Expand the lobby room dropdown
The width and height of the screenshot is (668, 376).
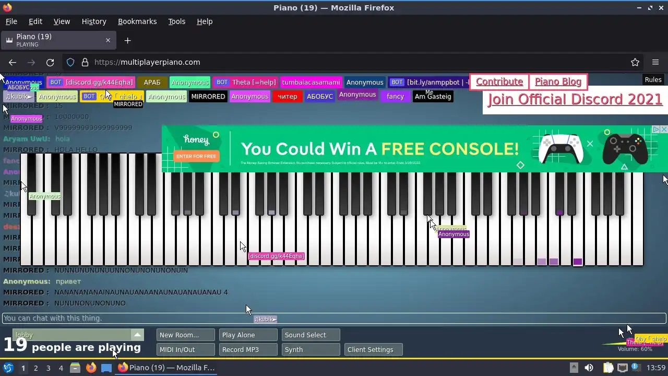[137, 335]
